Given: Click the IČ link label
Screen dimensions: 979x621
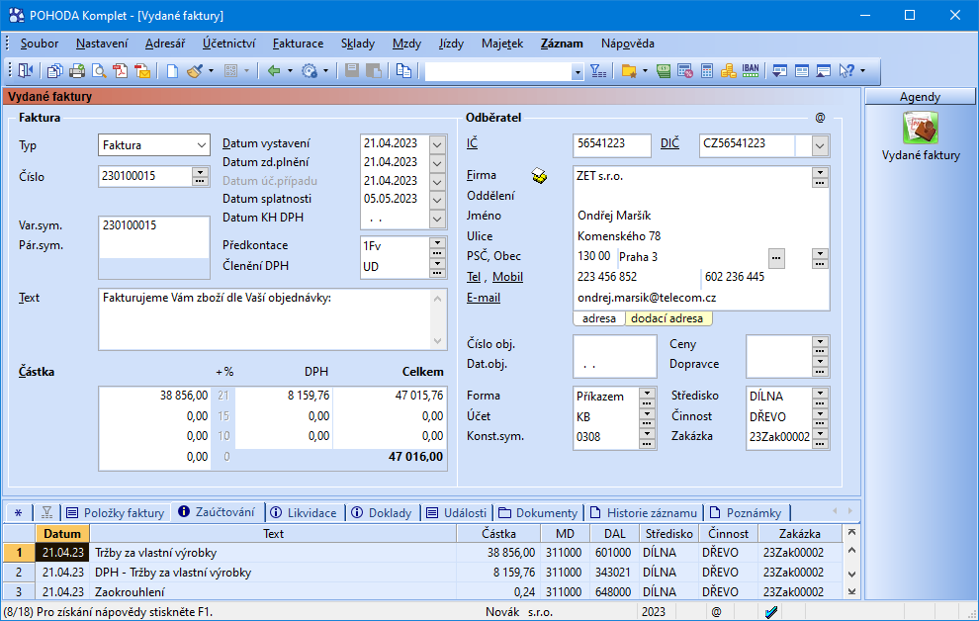Looking at the screenshot, I should [472, 143].
